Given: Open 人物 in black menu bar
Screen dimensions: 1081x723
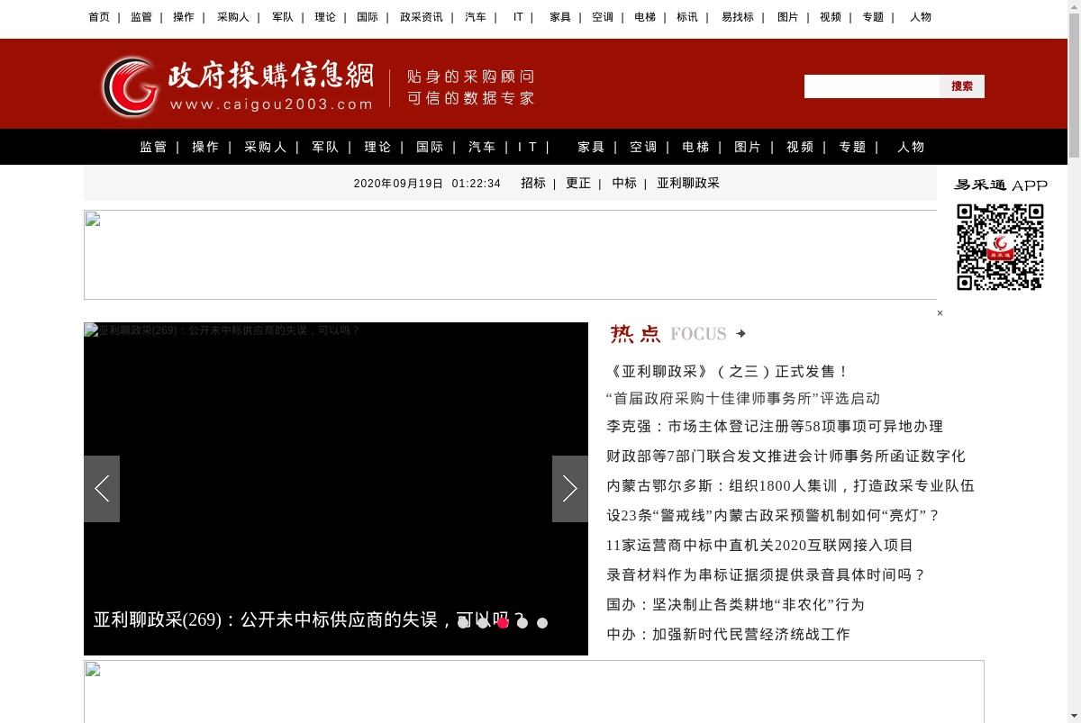Looking at the screenshot, I should coord(912,147).
